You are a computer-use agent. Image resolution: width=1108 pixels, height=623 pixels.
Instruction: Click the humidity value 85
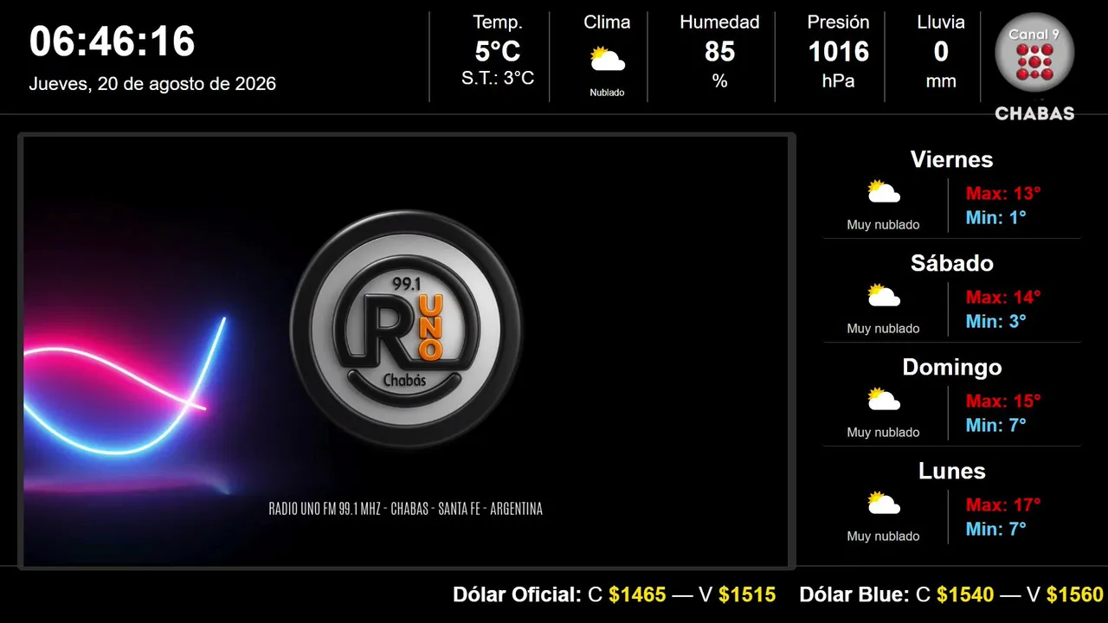719,52
